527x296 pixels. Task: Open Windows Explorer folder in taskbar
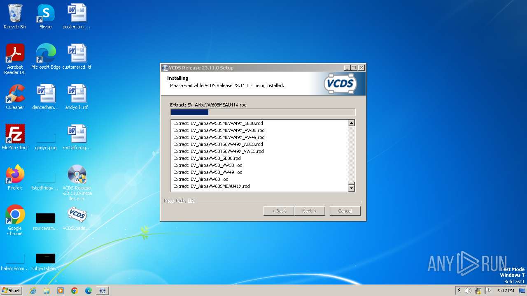point(47,291)
